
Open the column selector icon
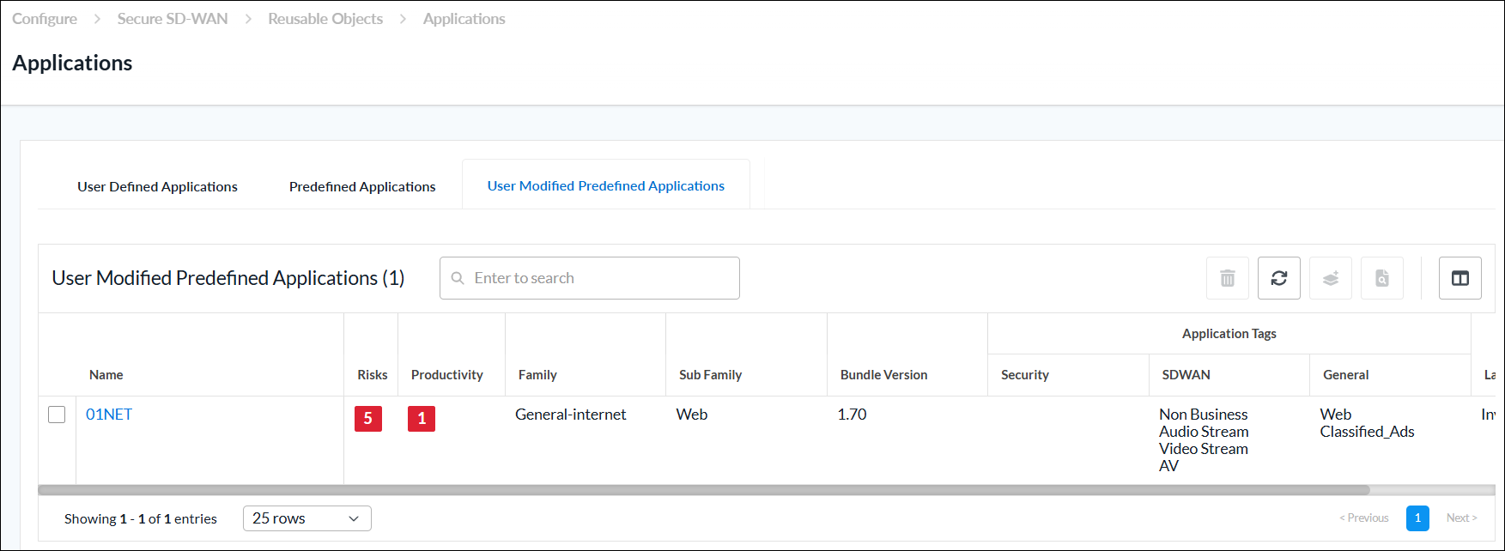coord(1460,278)
